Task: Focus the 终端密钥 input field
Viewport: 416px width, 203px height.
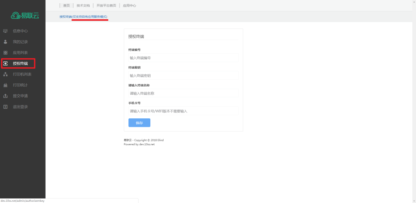Action: tap(183, 75)
